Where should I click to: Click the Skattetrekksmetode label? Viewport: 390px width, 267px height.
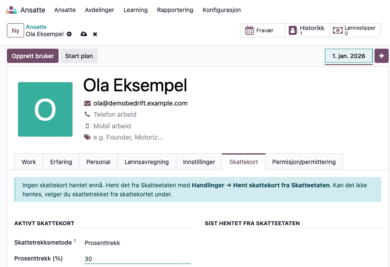43,242
